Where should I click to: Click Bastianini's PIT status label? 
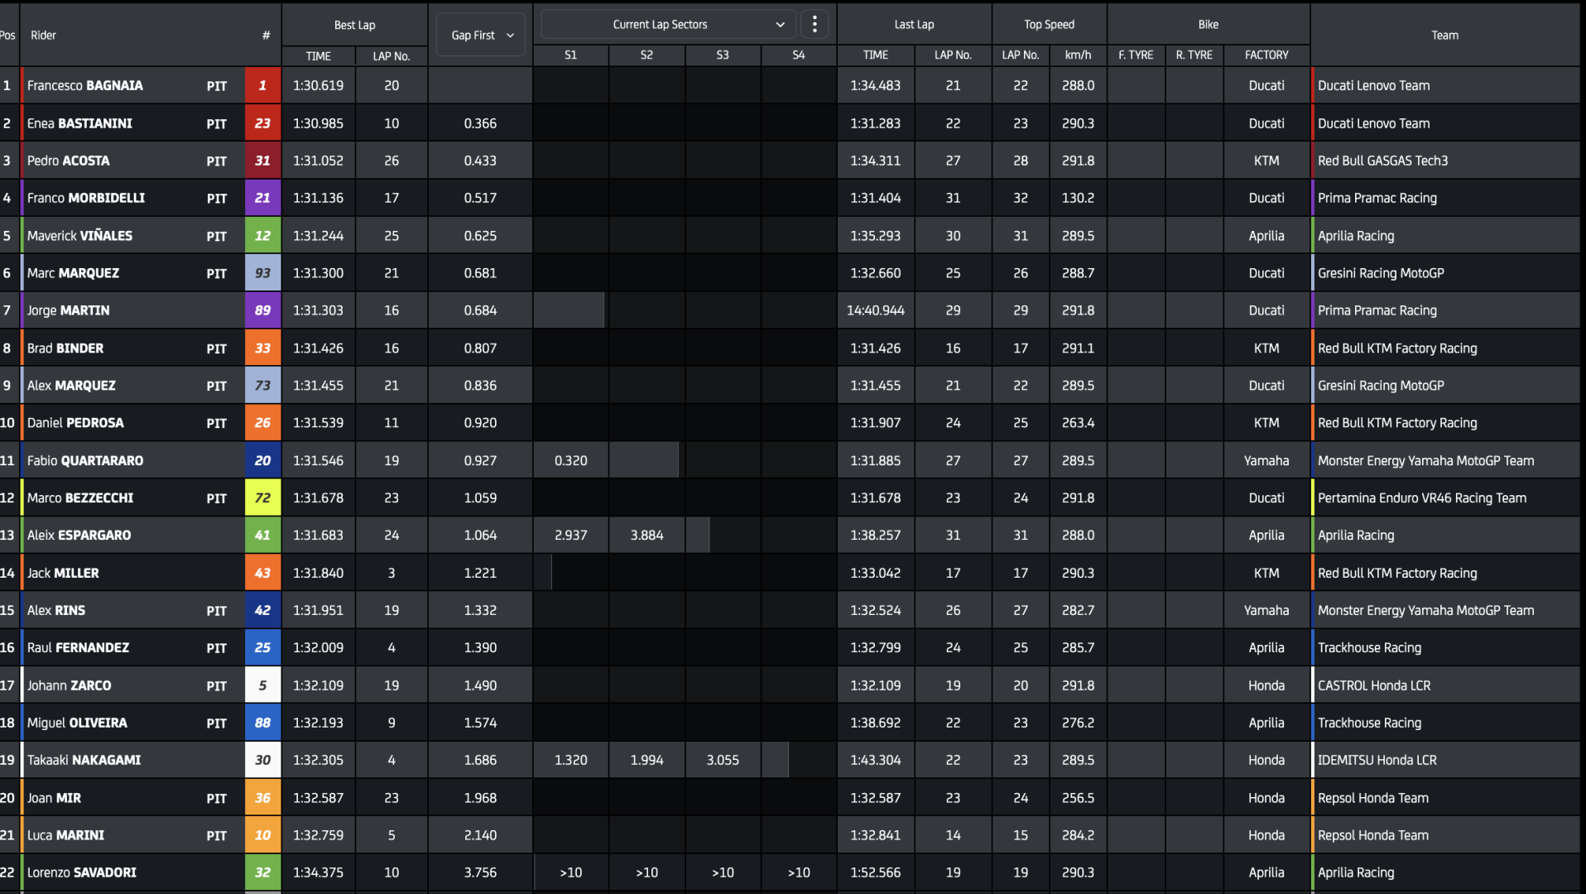click(x=216, y=123)
